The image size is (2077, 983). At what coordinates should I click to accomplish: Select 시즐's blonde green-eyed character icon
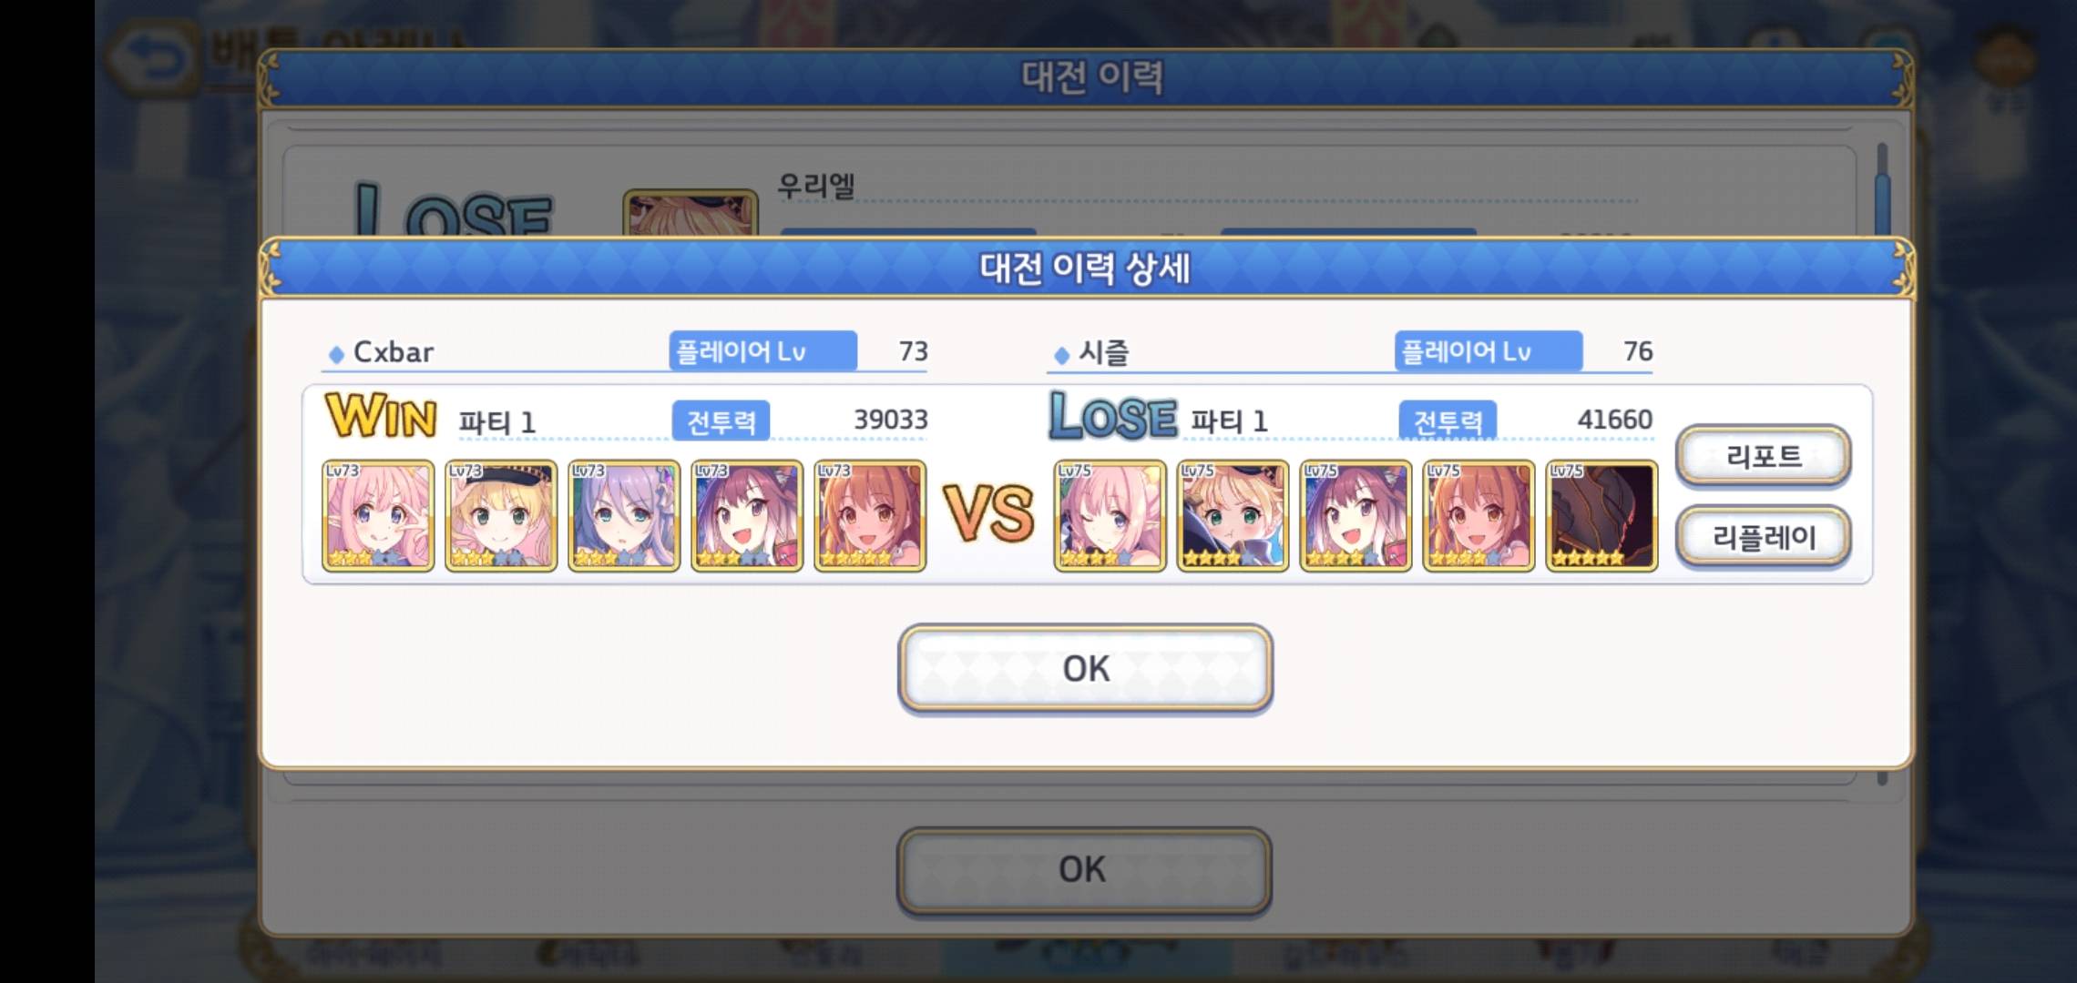(1233, 515)
